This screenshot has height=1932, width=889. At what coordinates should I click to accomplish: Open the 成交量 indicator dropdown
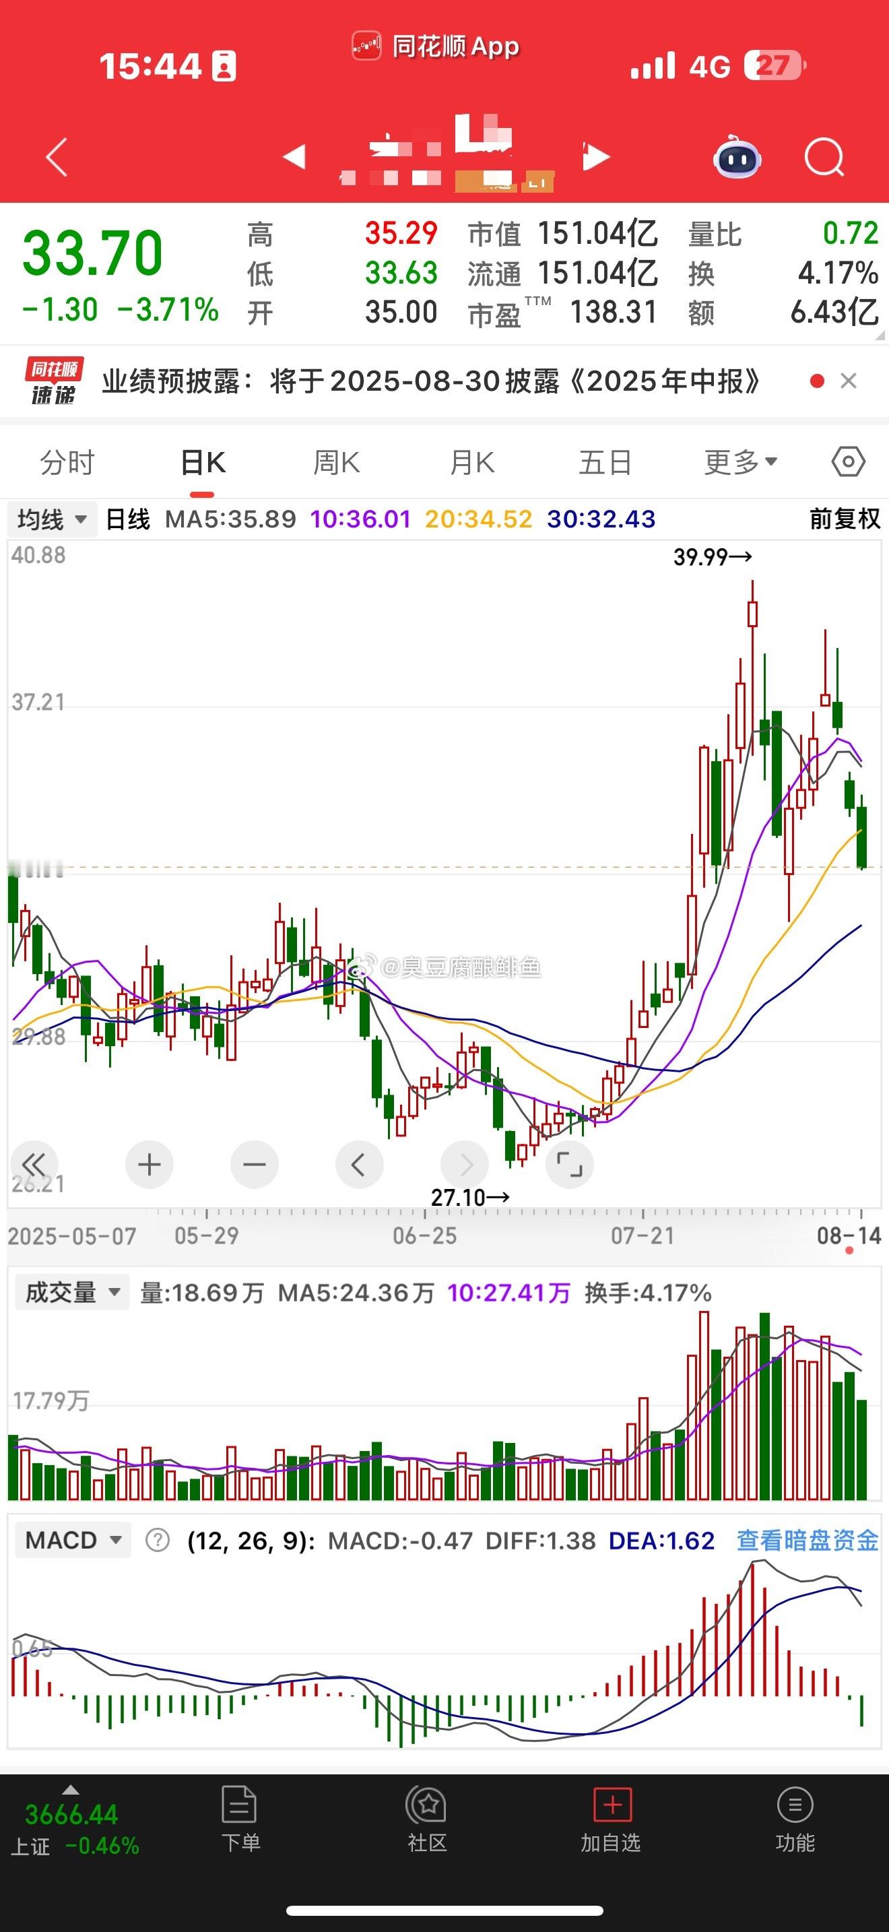coord(73,1292)
